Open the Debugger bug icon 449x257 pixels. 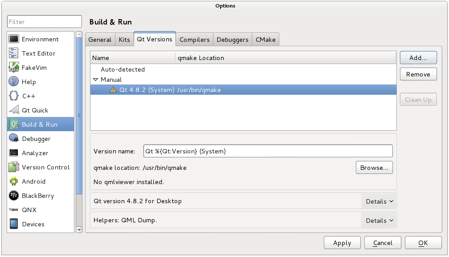[14, 138]
